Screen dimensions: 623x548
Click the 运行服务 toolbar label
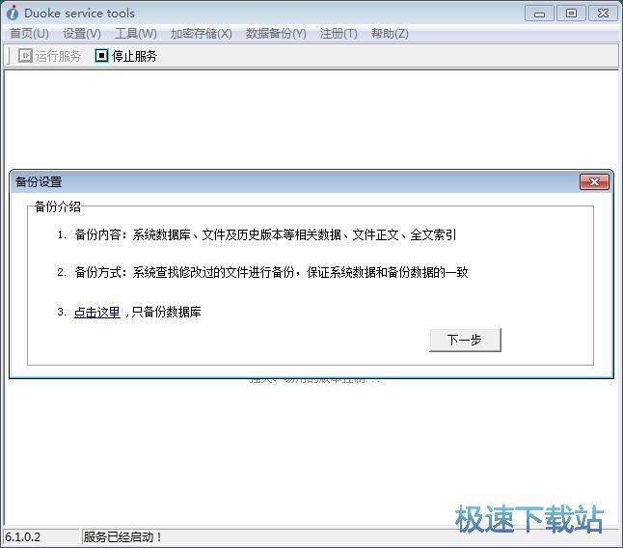[58, 56]
